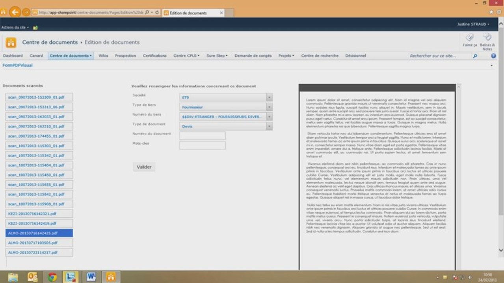504x283 pixels.
Task: Click the FormPDFVisual title link
Action: click(x=17, y=66)
